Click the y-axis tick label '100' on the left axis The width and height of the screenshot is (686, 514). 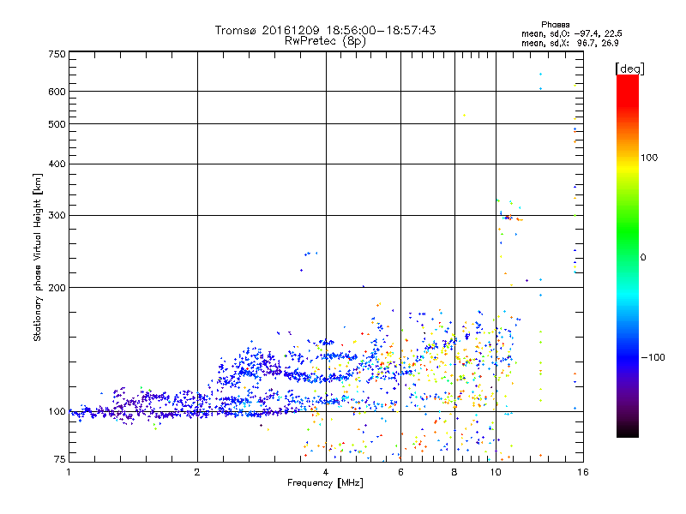click(57, 411)
